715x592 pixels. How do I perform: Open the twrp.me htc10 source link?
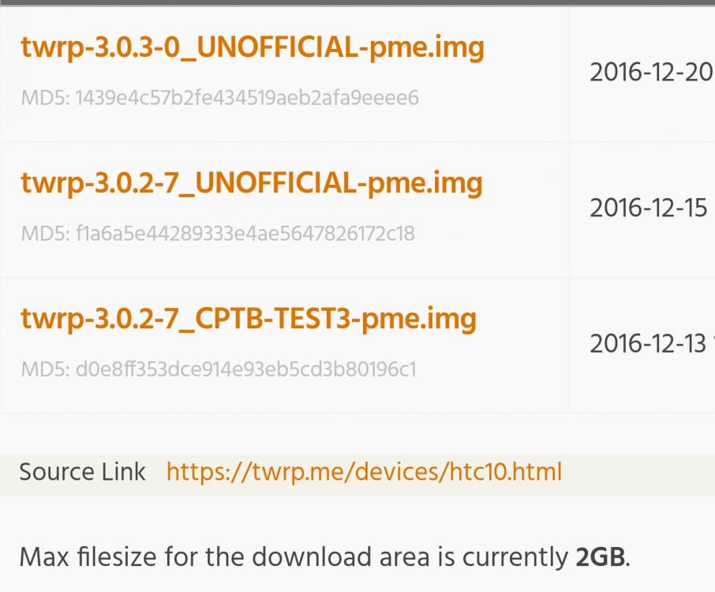[363, 472]
